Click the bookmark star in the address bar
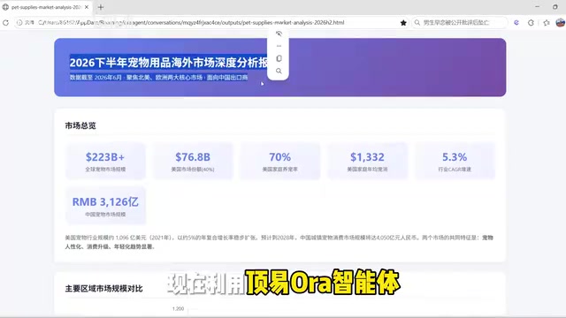566x318 pixels. pyautogui.click(x=403, y=23)
